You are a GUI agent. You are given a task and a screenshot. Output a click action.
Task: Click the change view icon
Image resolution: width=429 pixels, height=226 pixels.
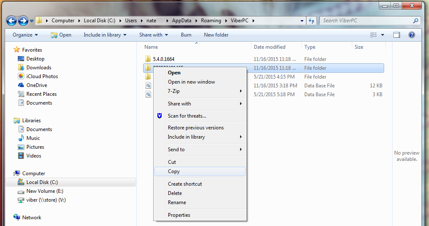click(x=374, y=35)
